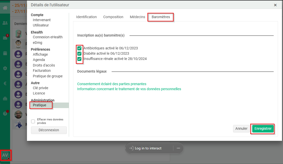The width and height of the screenshot is (283, 164).
Task: Open the Agenda preferences
Action: pyautogui.click(x=39, y=60)
